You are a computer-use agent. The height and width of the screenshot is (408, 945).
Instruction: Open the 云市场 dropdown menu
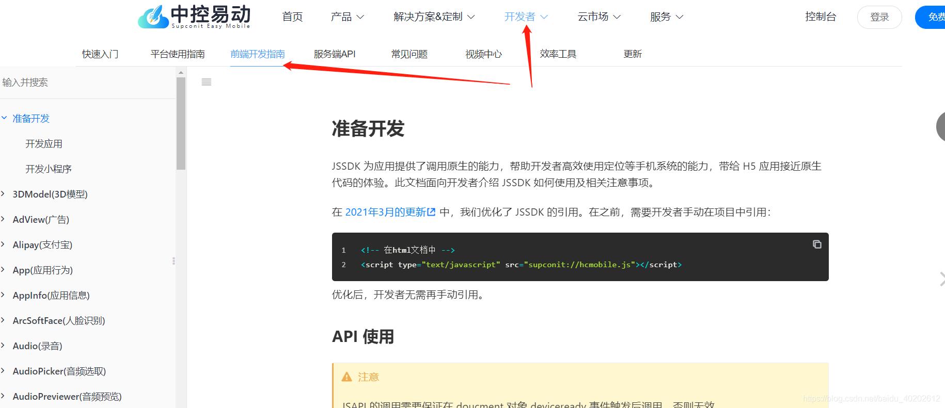pos(599,17)
